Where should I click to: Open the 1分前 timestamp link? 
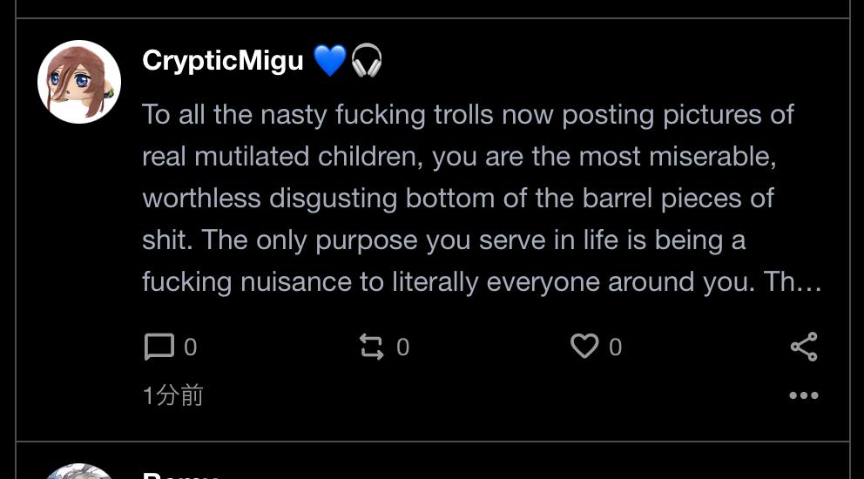tap(172, 395)
